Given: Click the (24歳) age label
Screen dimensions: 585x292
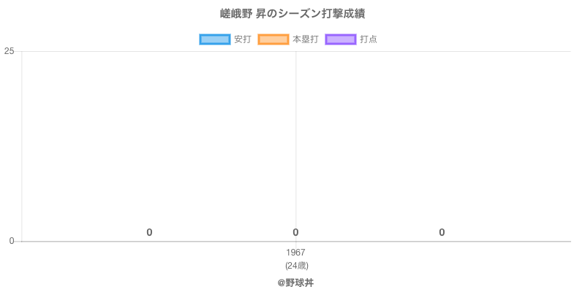Looking at the screenshot, I should (x=295, y=265).
